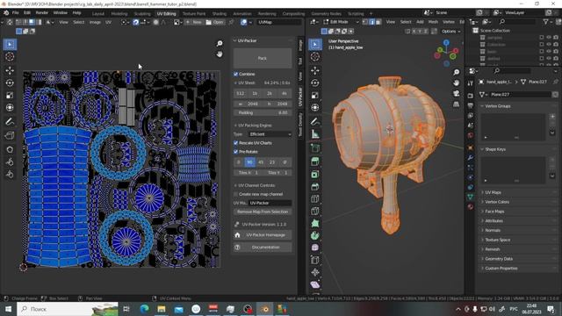Screen dimensions: 562x316
Task: Switch to face select mode in 3D viewport
Action: point(378,22)
